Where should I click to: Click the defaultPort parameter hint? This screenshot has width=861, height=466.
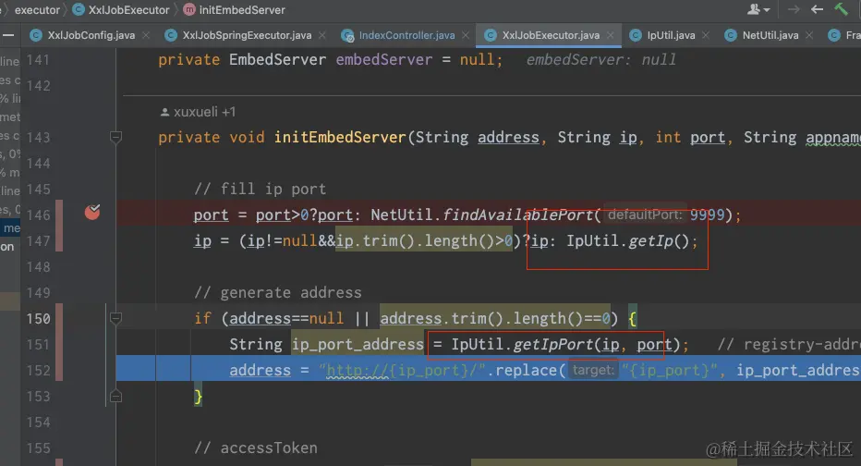(645, 215)
